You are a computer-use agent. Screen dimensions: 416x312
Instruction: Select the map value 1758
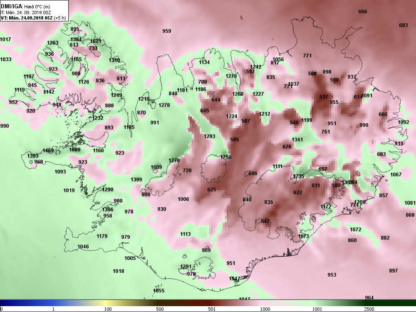click(226, 157)
